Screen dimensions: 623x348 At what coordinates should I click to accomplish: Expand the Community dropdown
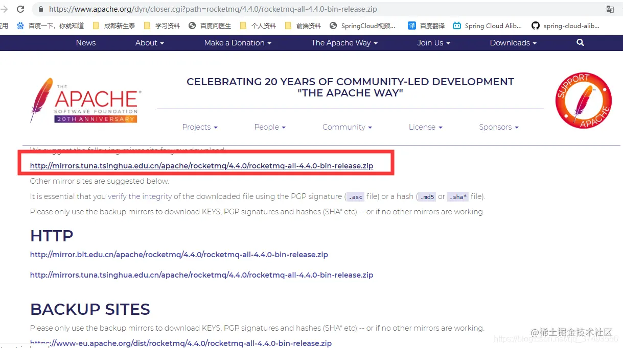point(347,127)
